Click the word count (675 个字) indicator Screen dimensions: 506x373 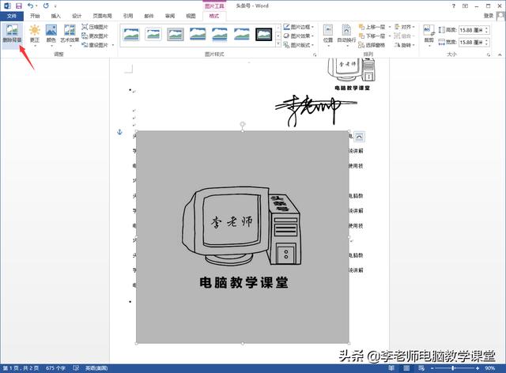tap(55, 368)
